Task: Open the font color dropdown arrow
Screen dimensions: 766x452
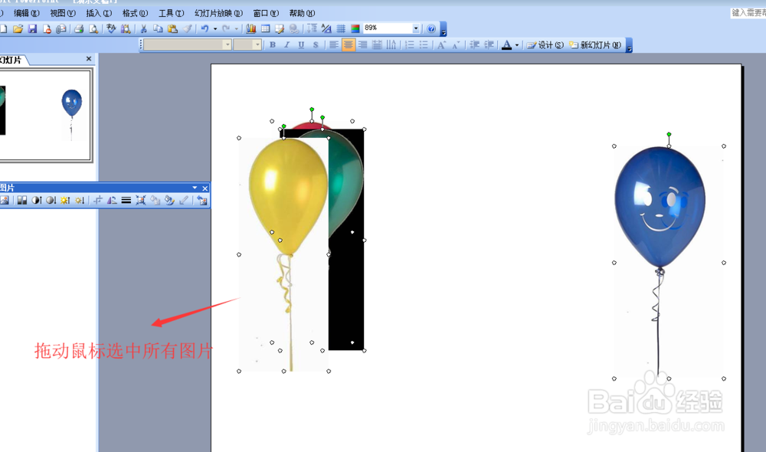Action: point(517,45)
